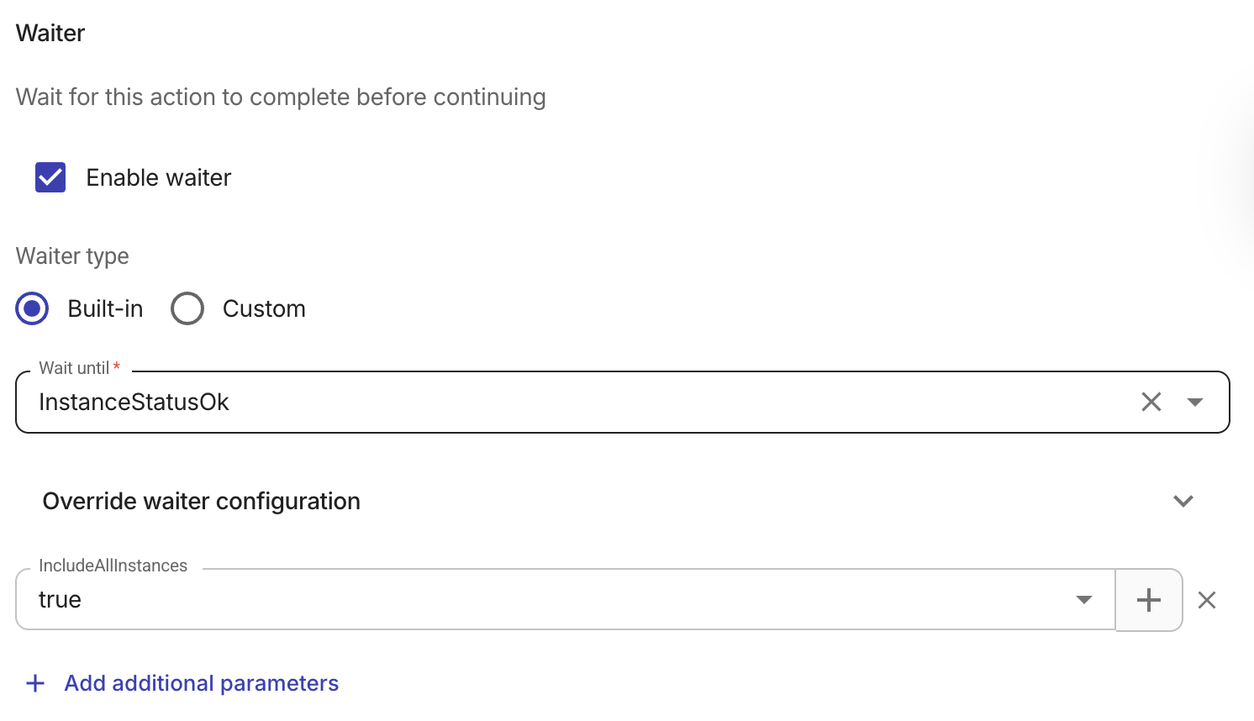Screen dimensions: 1254x721
Task: Select the Built-in waiter type radio button
Action: 32,308
